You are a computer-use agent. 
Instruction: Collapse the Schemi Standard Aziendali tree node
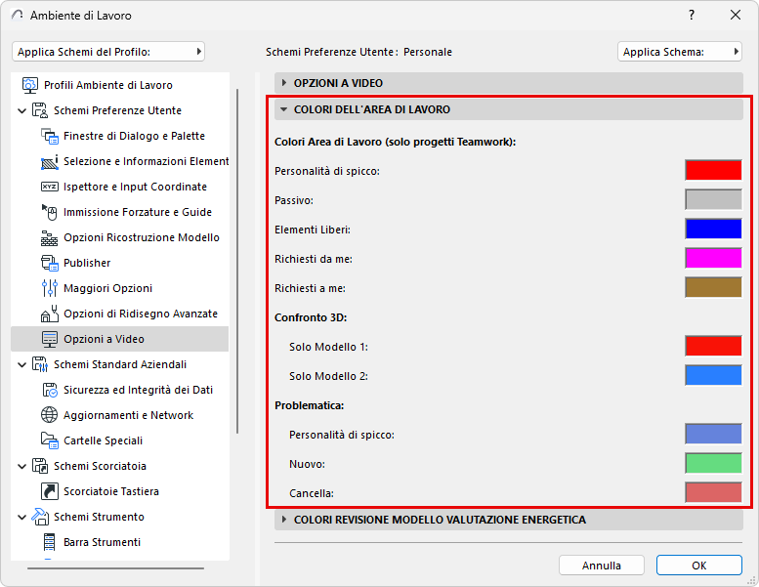[x=21, y=365]
